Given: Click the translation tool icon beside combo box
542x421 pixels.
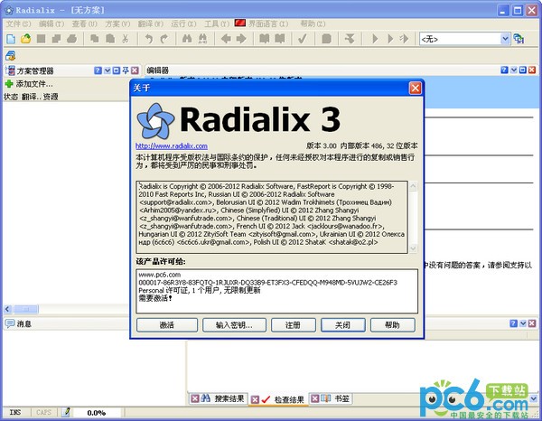Looking at the screenshot, I should coord(519,38).
